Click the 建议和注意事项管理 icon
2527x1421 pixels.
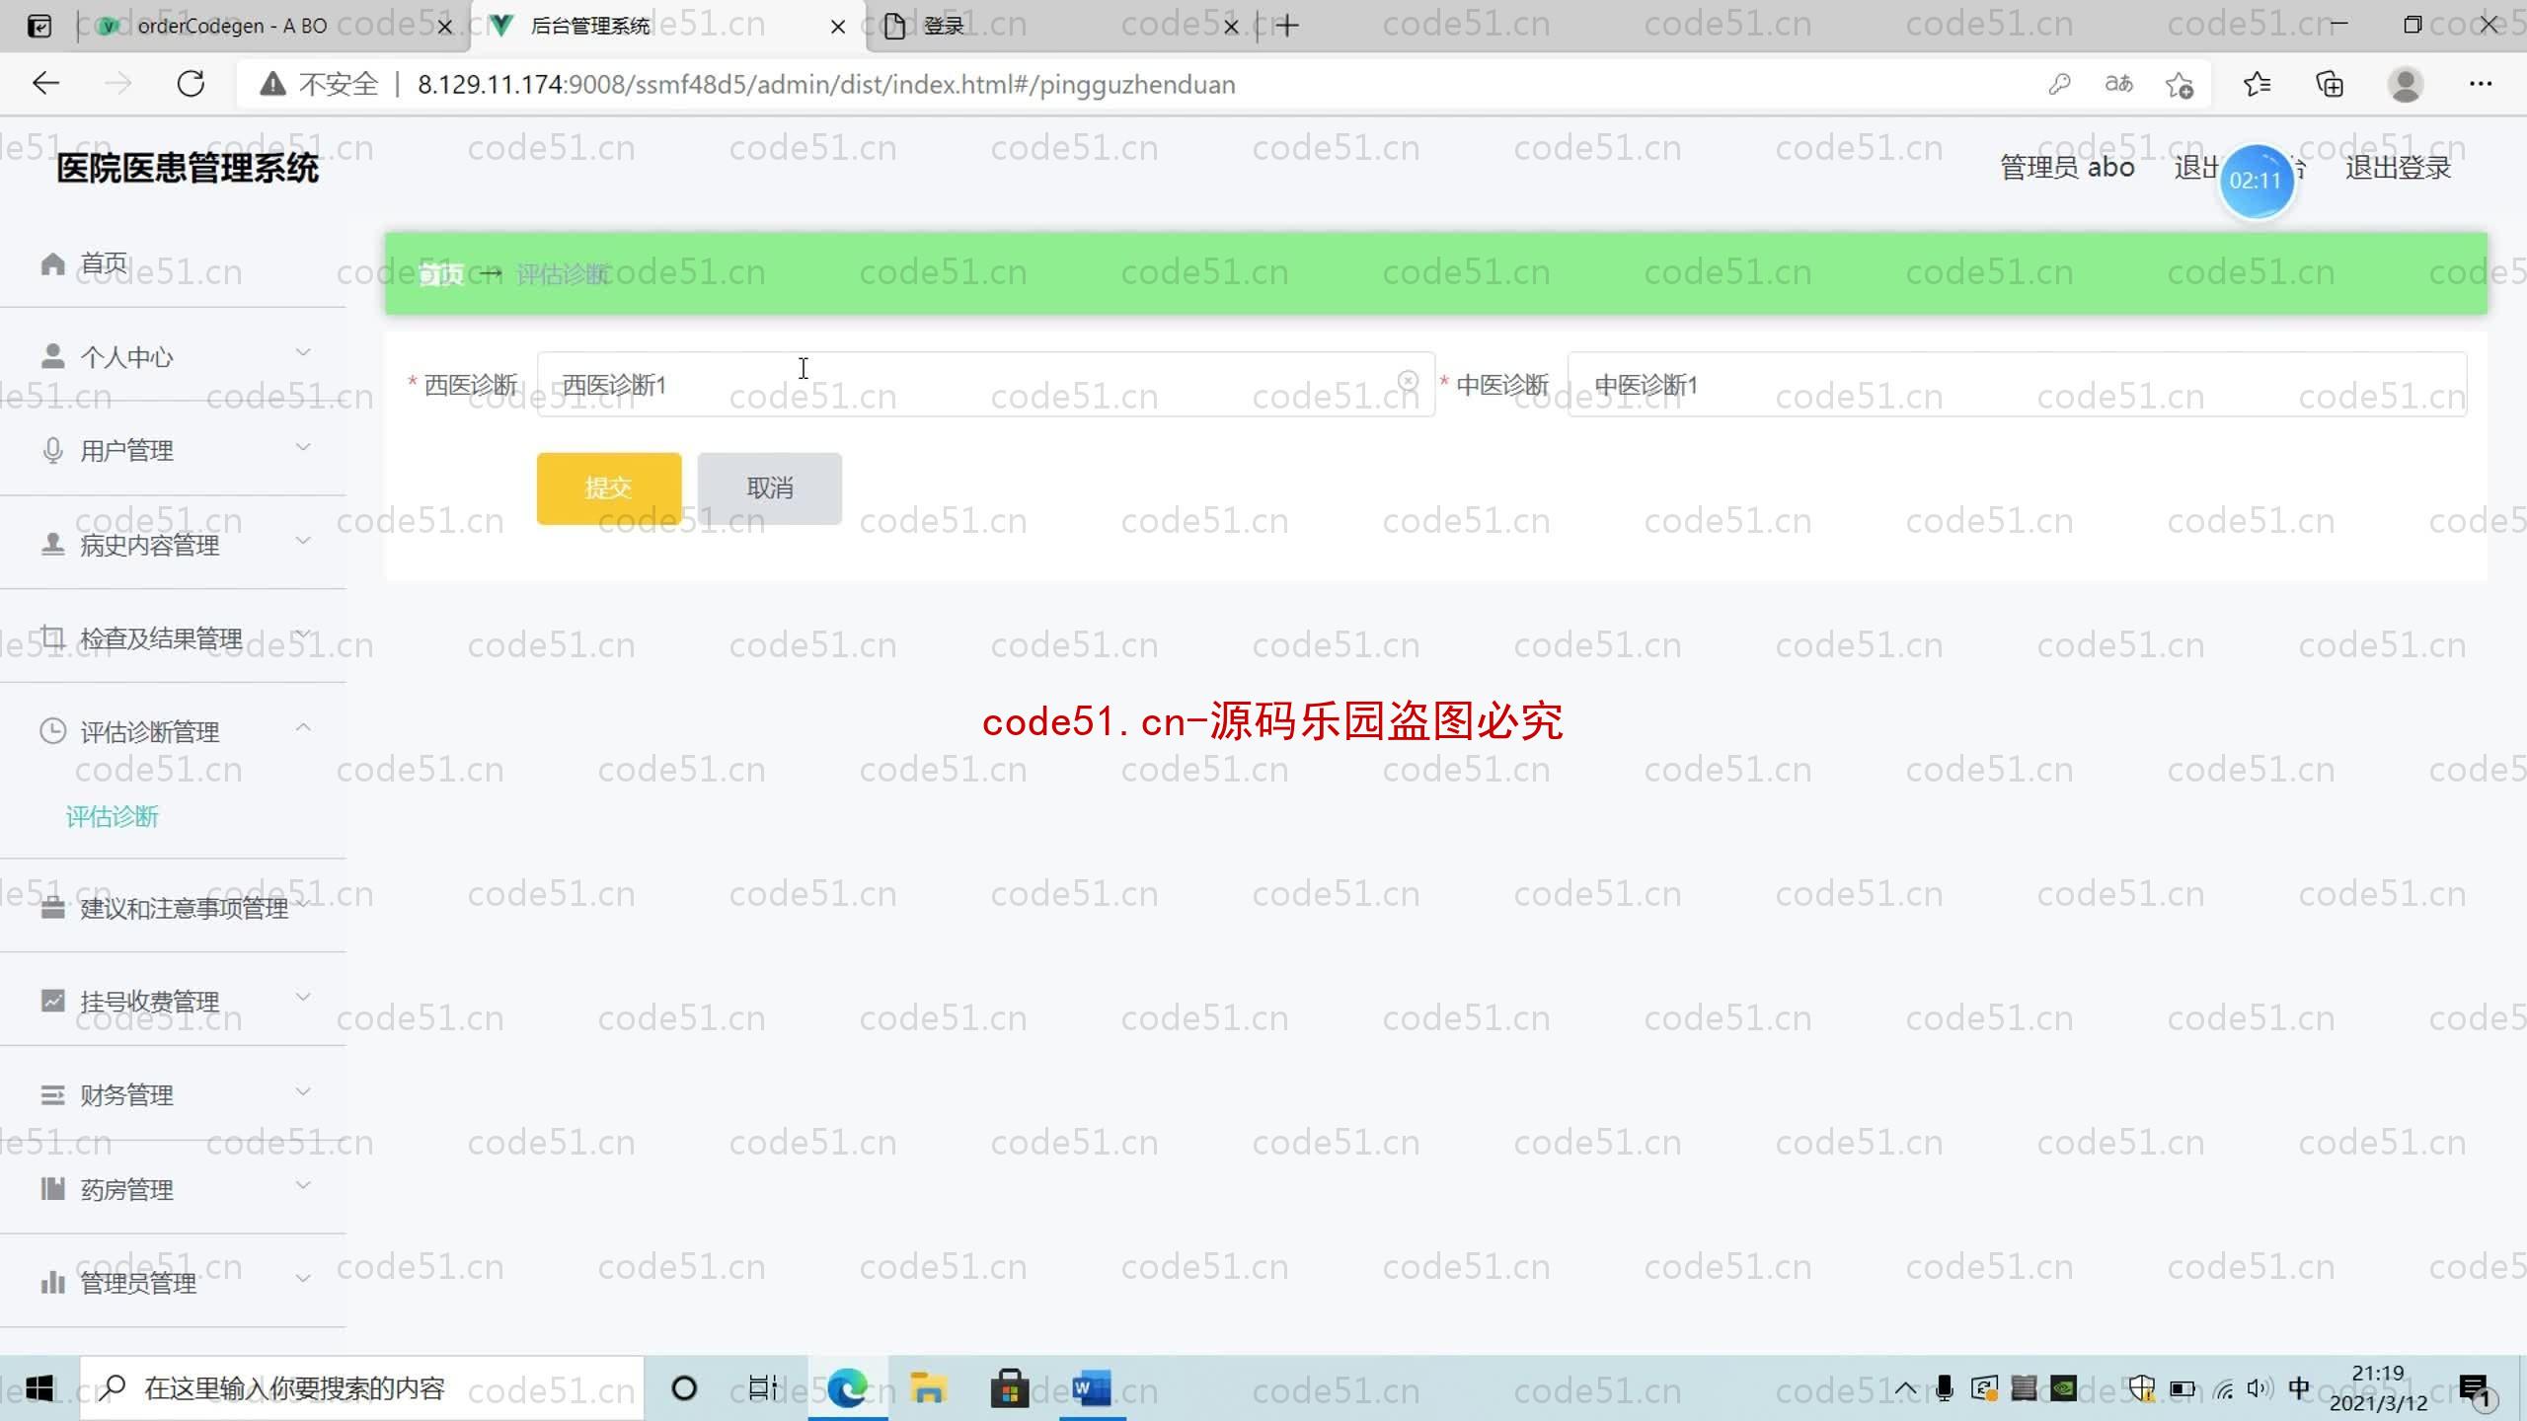pos(52,908)
